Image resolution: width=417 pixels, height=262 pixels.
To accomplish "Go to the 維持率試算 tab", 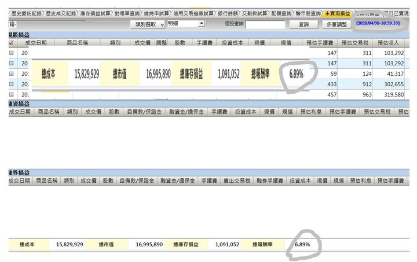I will point(156,13).
